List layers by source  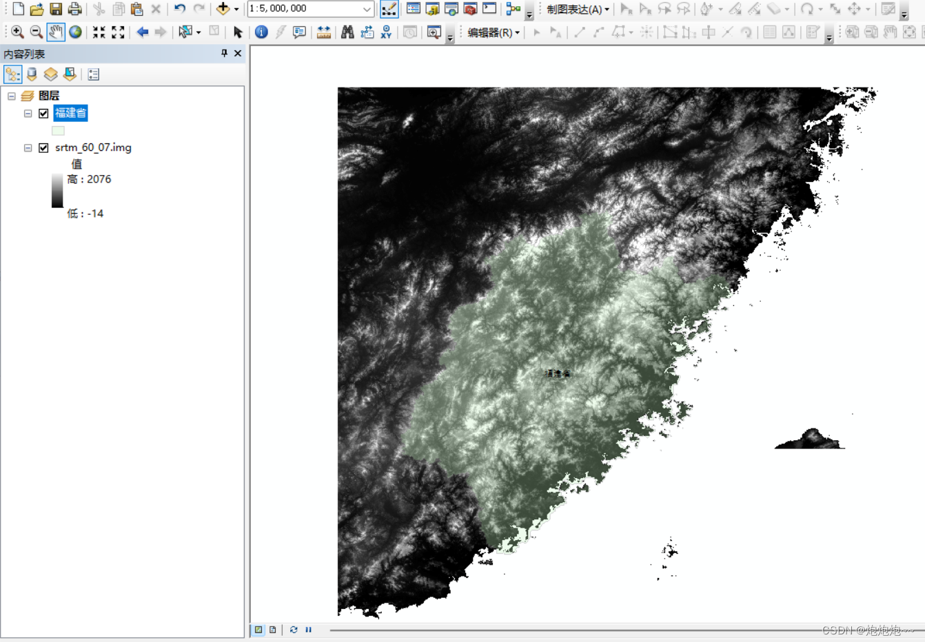point(32,74)
